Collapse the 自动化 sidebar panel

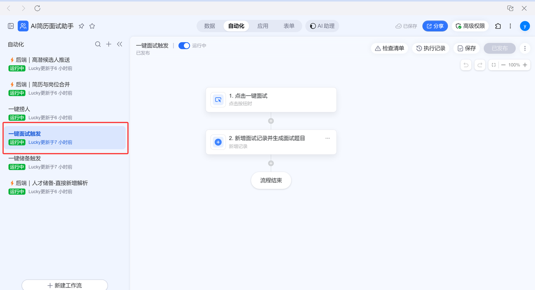click(x=120, y=44)
